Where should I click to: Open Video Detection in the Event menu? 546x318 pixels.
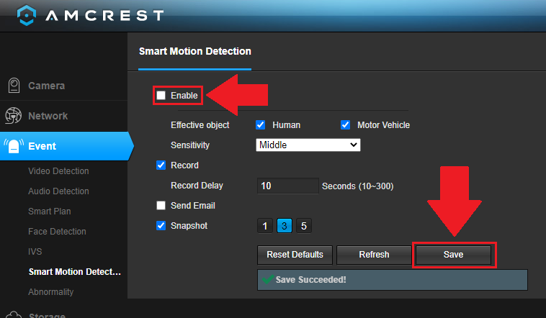click(58, 171)
